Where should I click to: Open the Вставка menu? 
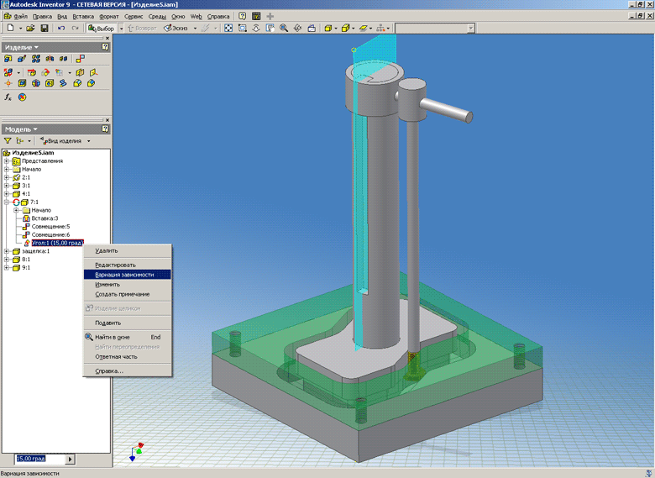click(x=83, y=16)
